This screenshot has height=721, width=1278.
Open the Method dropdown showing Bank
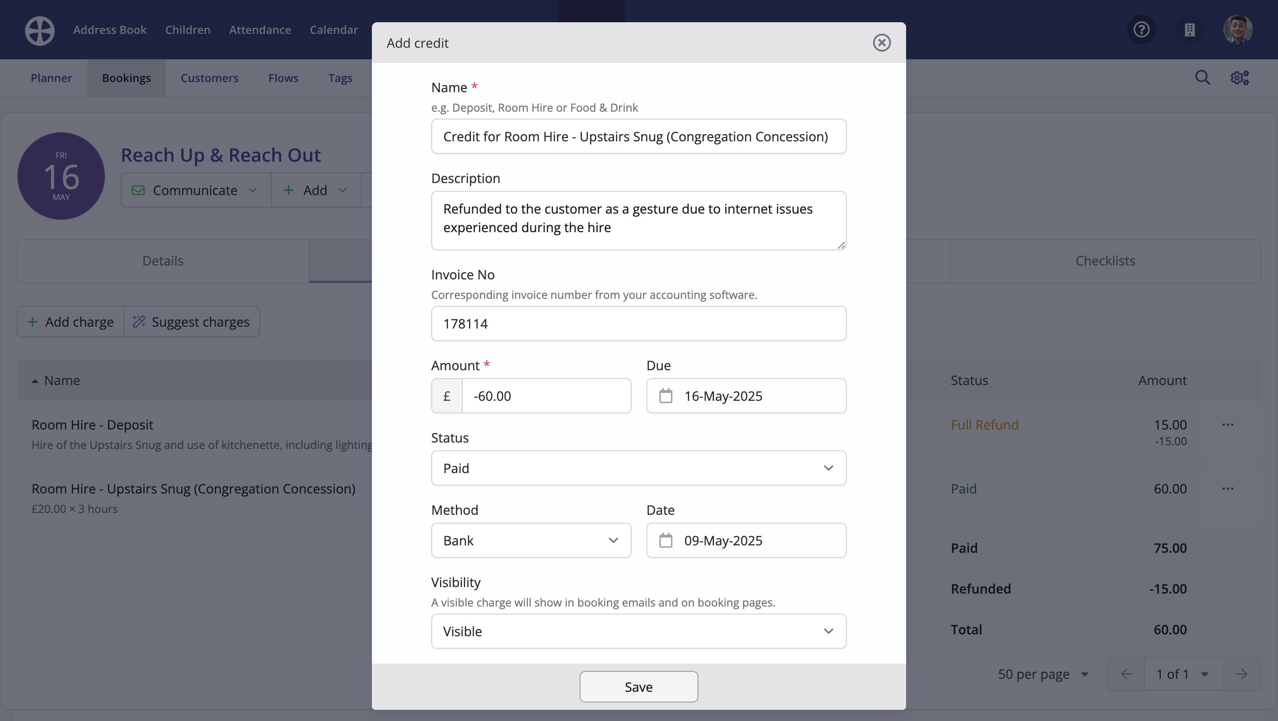[531, 540]
